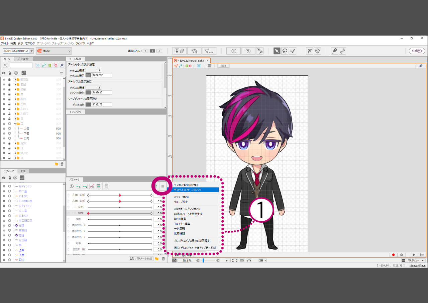Click the parameter panel hamburger menu

tap(163, 186)
